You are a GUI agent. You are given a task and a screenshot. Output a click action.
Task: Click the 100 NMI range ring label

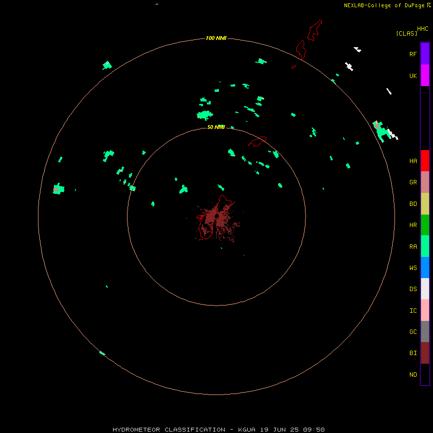pyautogui.click(x=216, y=38)
